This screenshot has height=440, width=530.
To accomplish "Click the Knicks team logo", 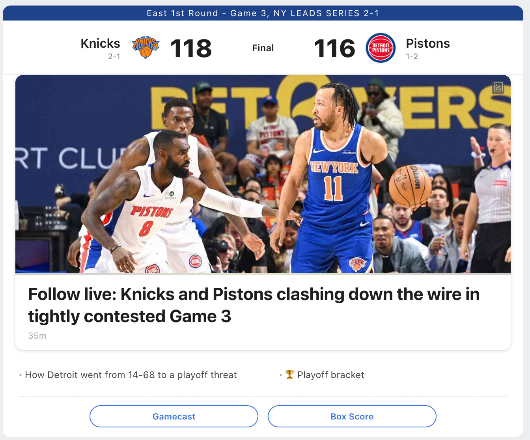I will 146,48.
